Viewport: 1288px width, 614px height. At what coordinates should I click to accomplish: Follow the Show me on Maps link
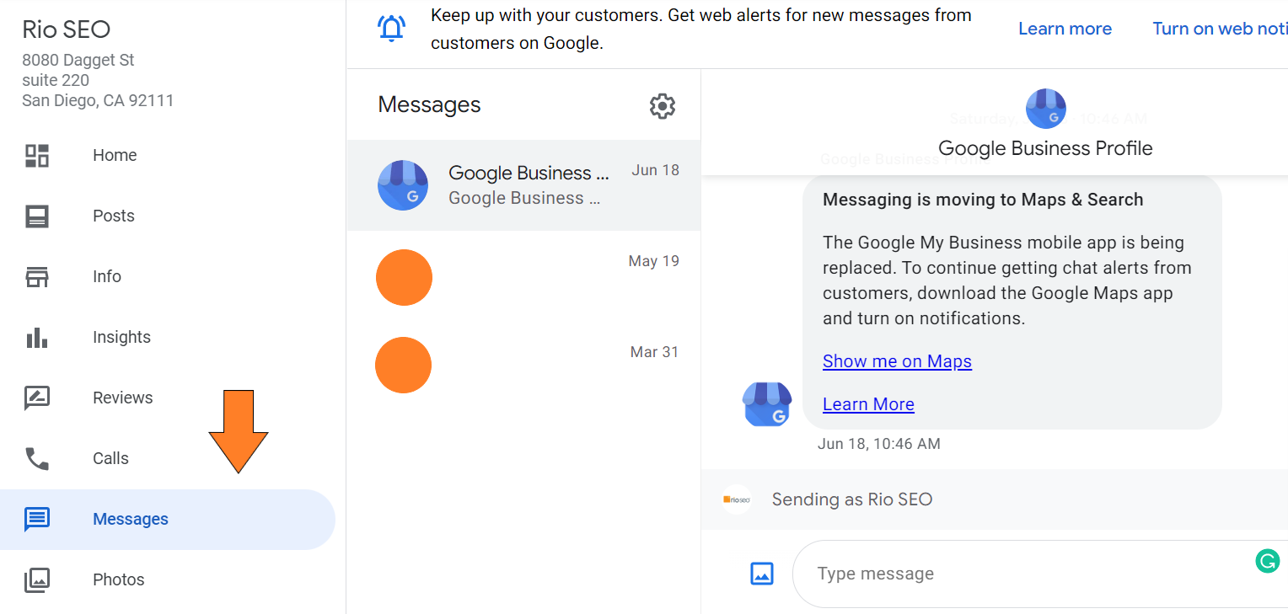[897, 361]
